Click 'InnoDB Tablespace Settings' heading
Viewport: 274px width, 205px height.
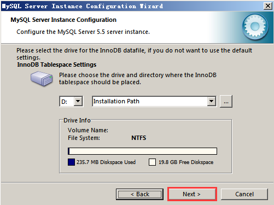click(57, 65)
